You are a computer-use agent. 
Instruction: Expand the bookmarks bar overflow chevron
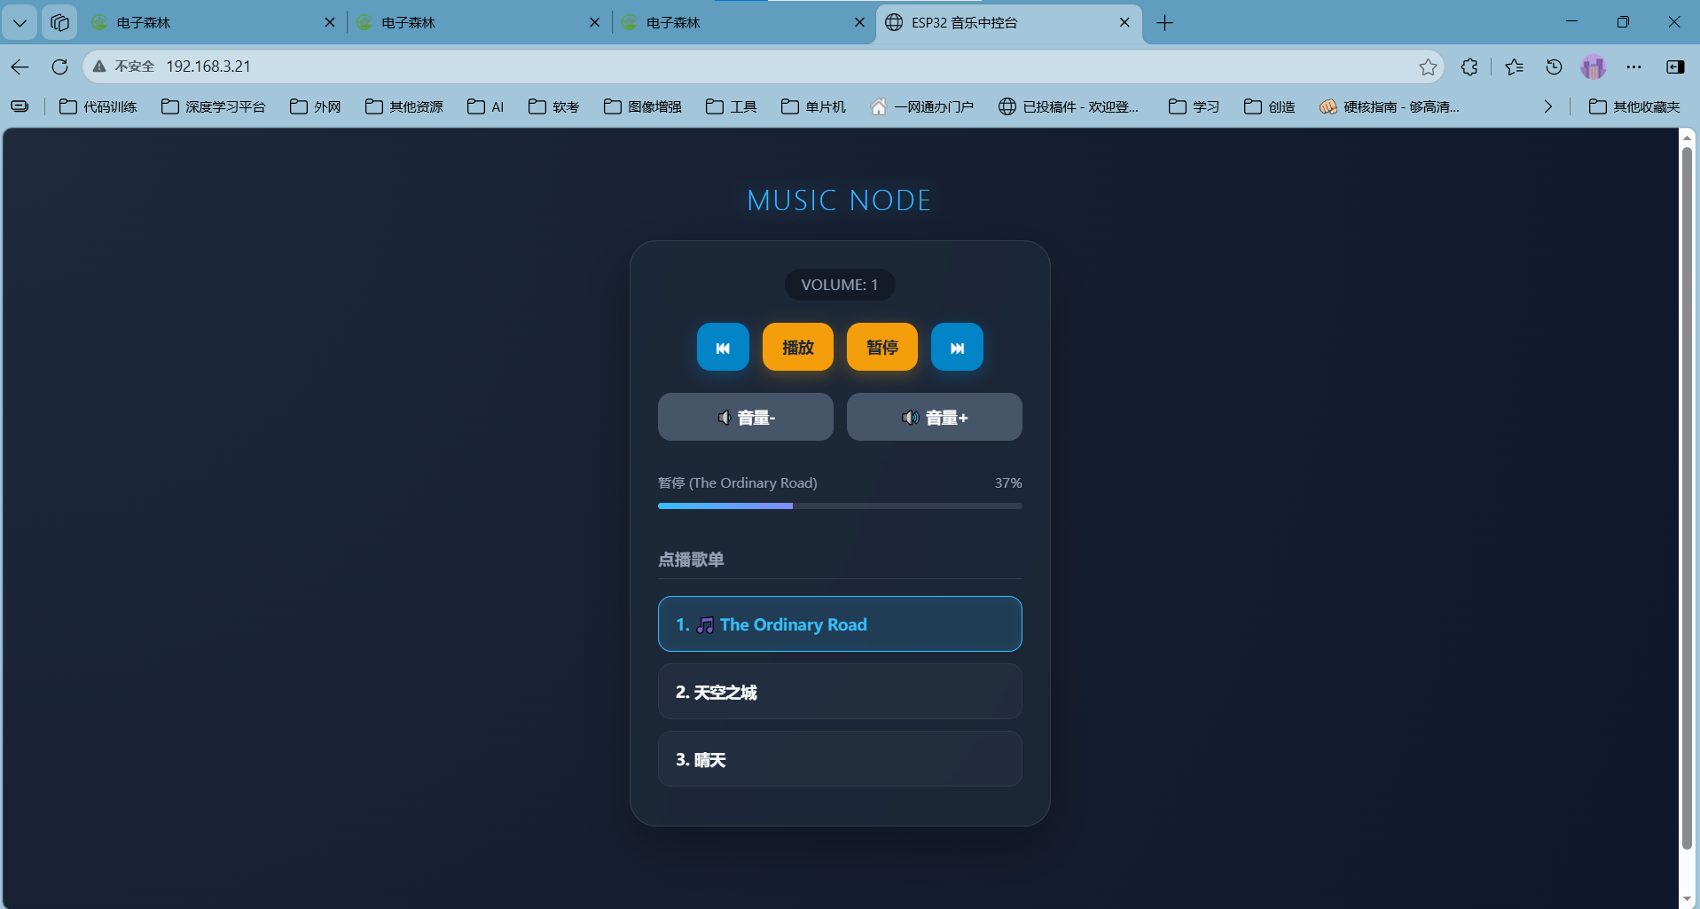point(1547,106)
